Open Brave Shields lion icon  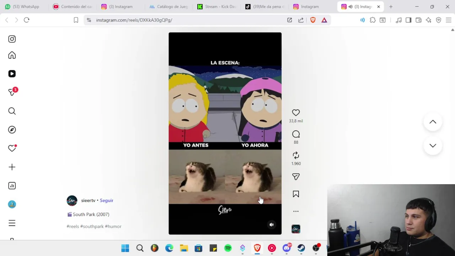point(313,20)
